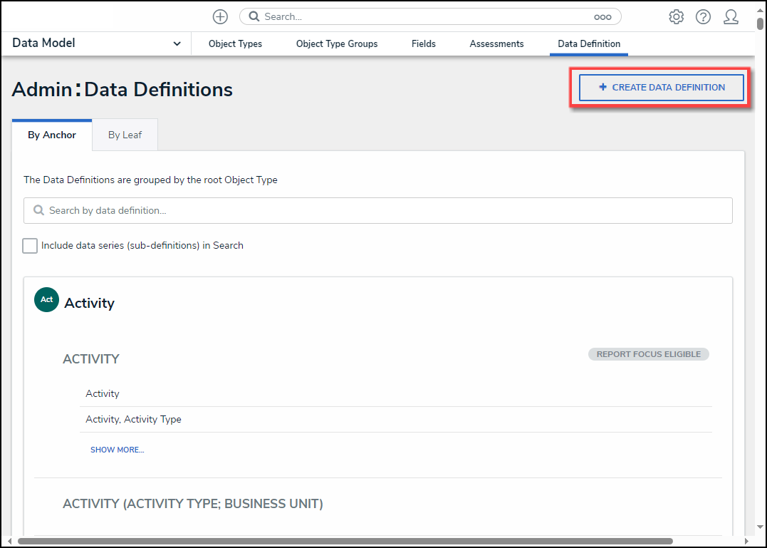Open the Object Types tab
Image resolution: width=767 pixels, height=548 pixels.
coord(235,44)
